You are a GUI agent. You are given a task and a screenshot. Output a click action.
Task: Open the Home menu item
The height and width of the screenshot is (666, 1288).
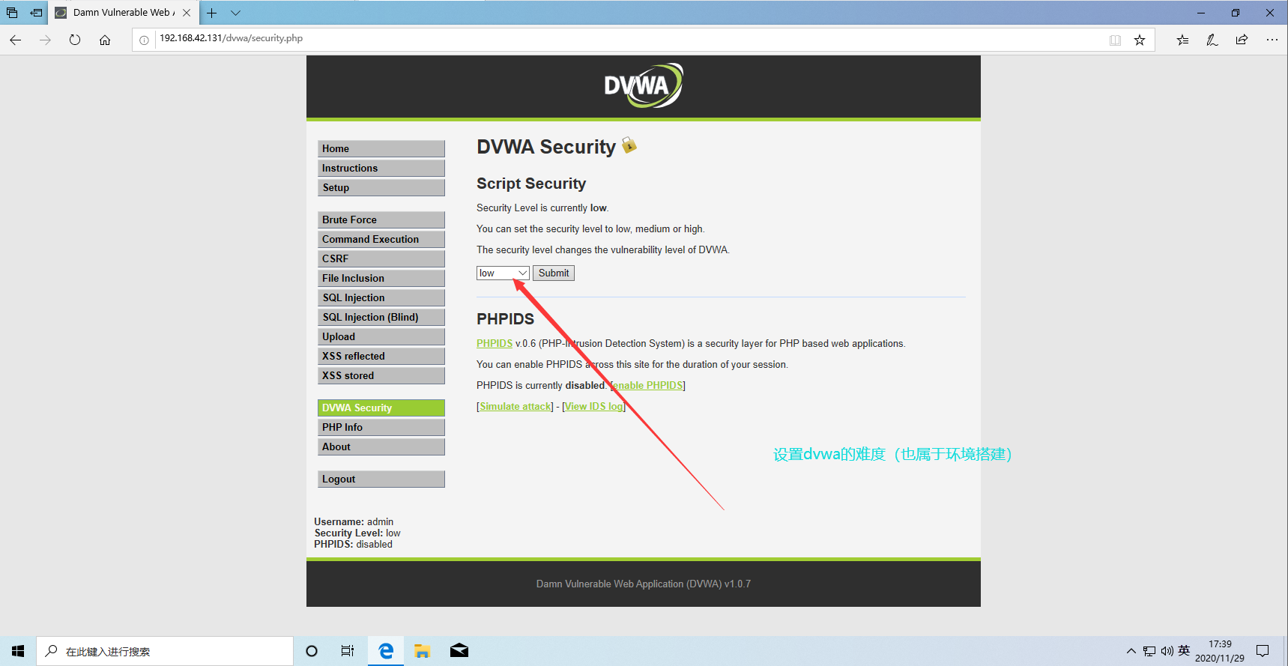[x=381, y=148]
